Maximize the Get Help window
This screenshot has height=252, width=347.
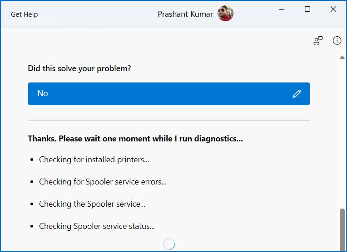(x=307, y=9)
